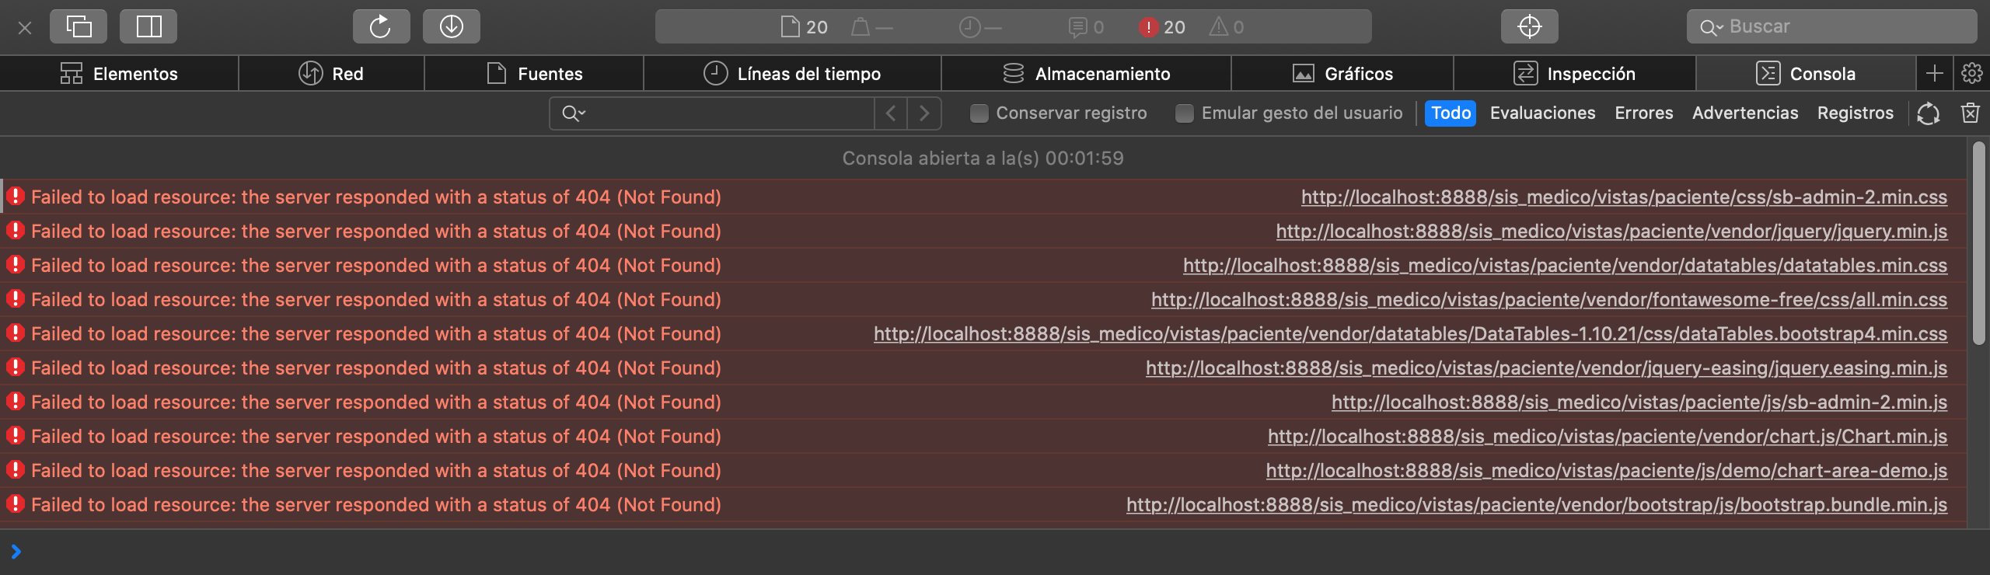Open jquery.easing.min.js link
This screenshot has height=575, width=1990.
click(1546, 368)
